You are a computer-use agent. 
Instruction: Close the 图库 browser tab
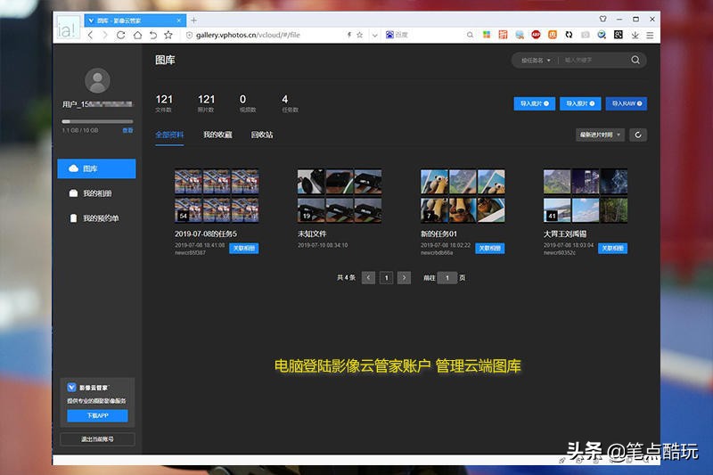179,20
